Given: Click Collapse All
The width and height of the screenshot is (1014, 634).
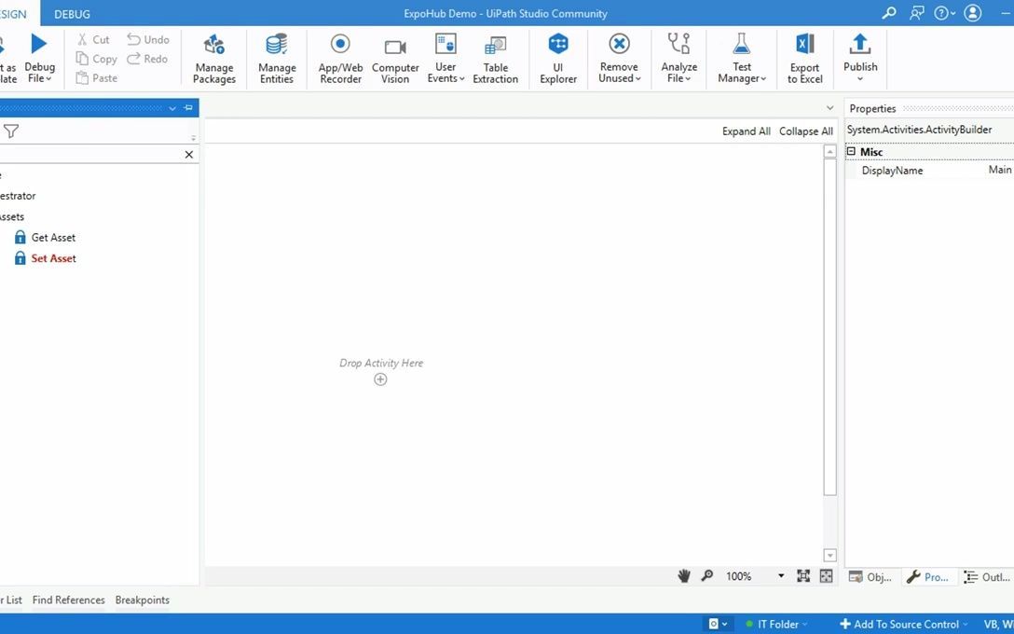Looking at the screenshot, I should coord(806,131).
